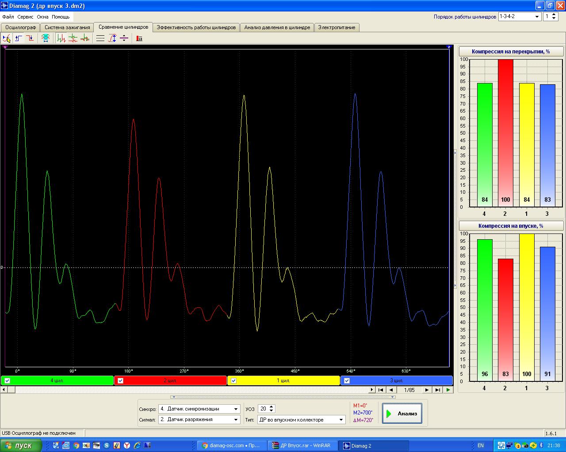Click the УОЗ input field
Screen dimensions: 566x452
[263, 409]
